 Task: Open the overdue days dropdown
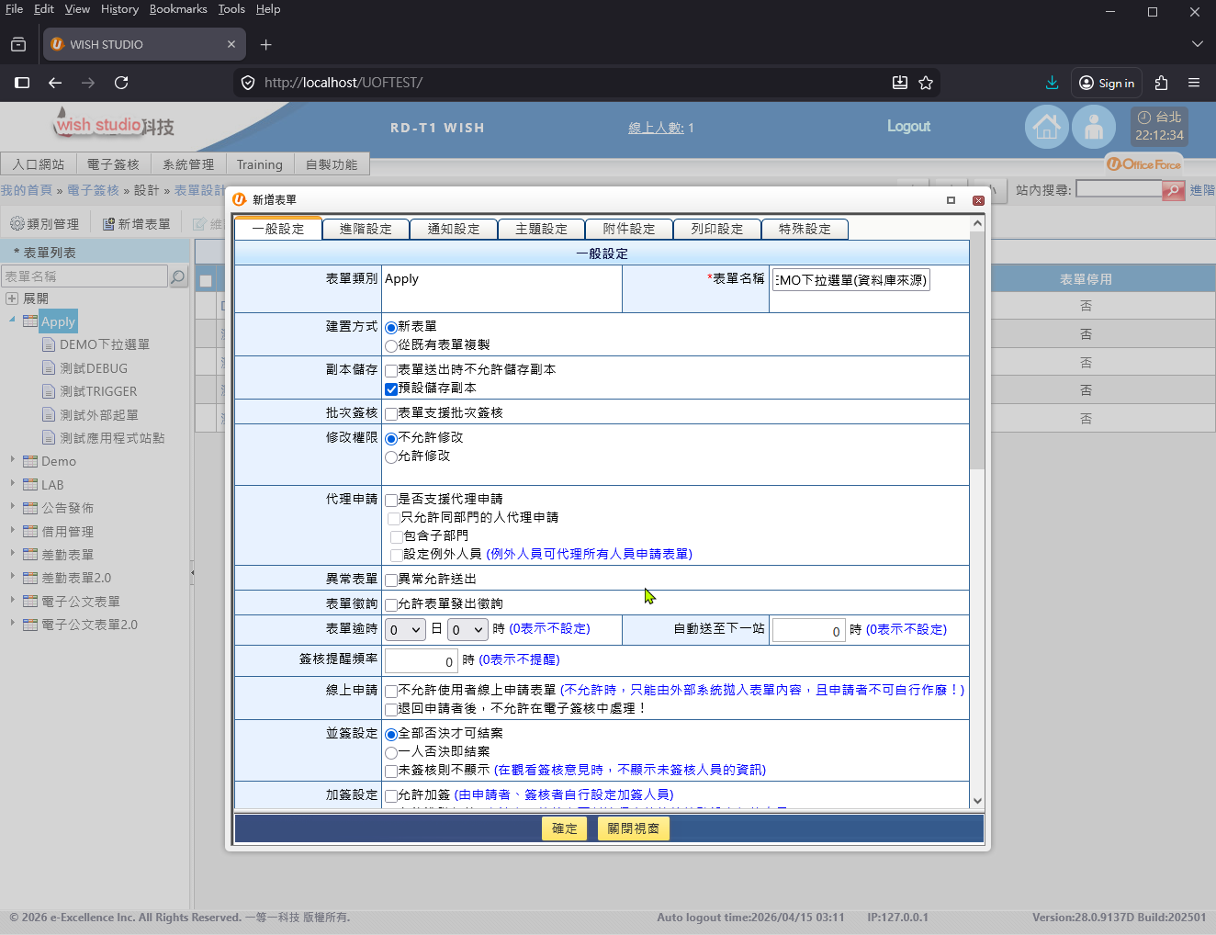(404, 630)
